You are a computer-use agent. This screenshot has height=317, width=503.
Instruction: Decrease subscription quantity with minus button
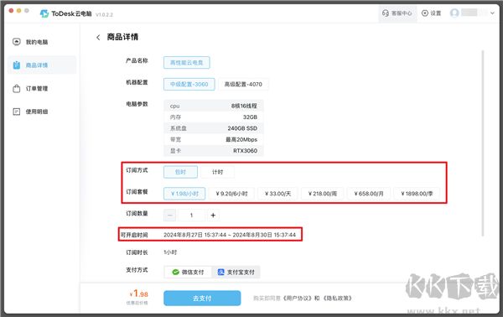pos(169,216)
